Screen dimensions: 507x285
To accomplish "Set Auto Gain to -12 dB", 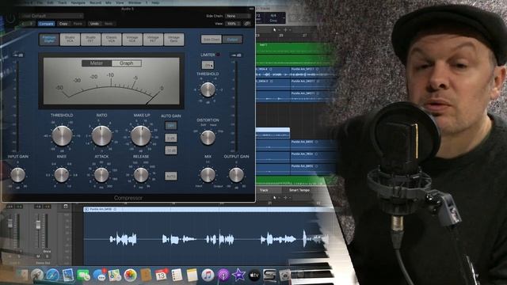I will (x=171, y=150).
